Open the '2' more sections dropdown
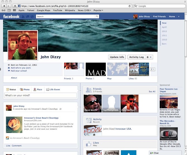 pos(153,69)
